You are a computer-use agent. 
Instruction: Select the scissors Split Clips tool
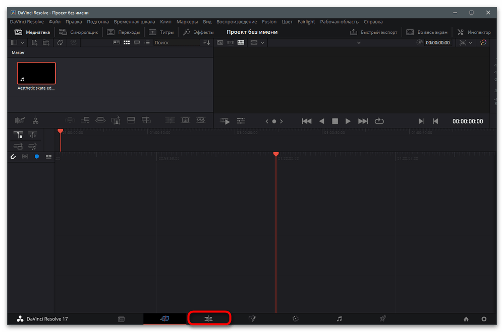pyautogui.click(x=35, y=121)
